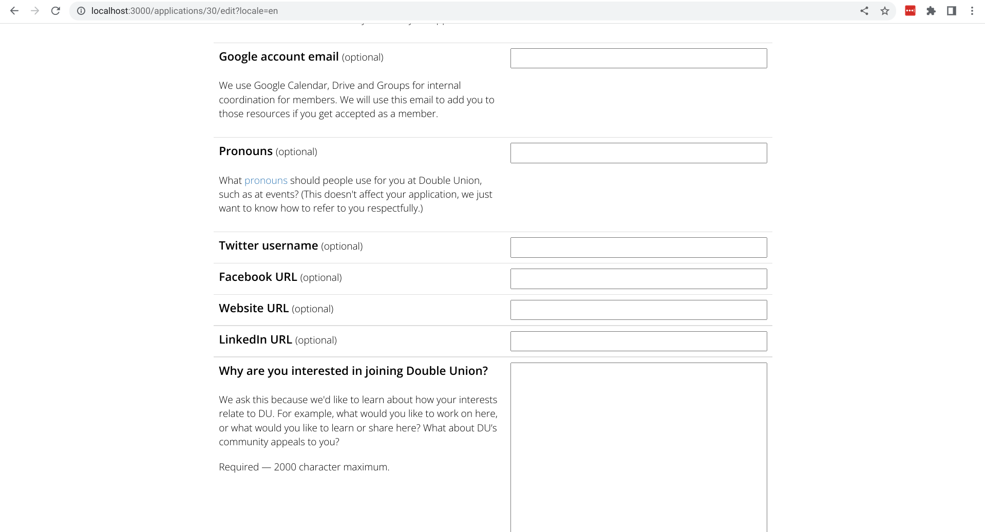
Task: Go back to the previous page
Action: (14, 11)
